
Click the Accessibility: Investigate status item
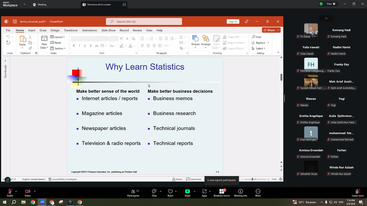[x=63, y=179]
